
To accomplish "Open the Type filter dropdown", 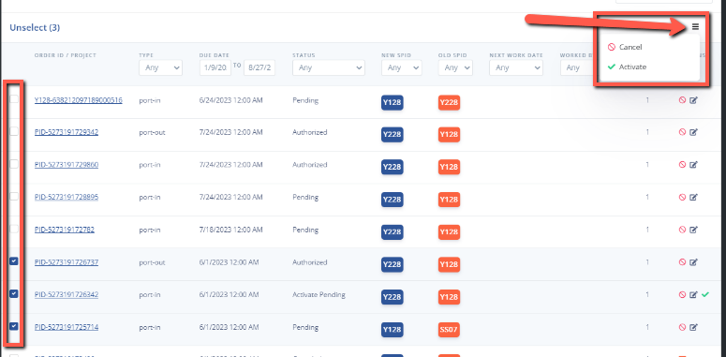I will [x=160, y=67].
